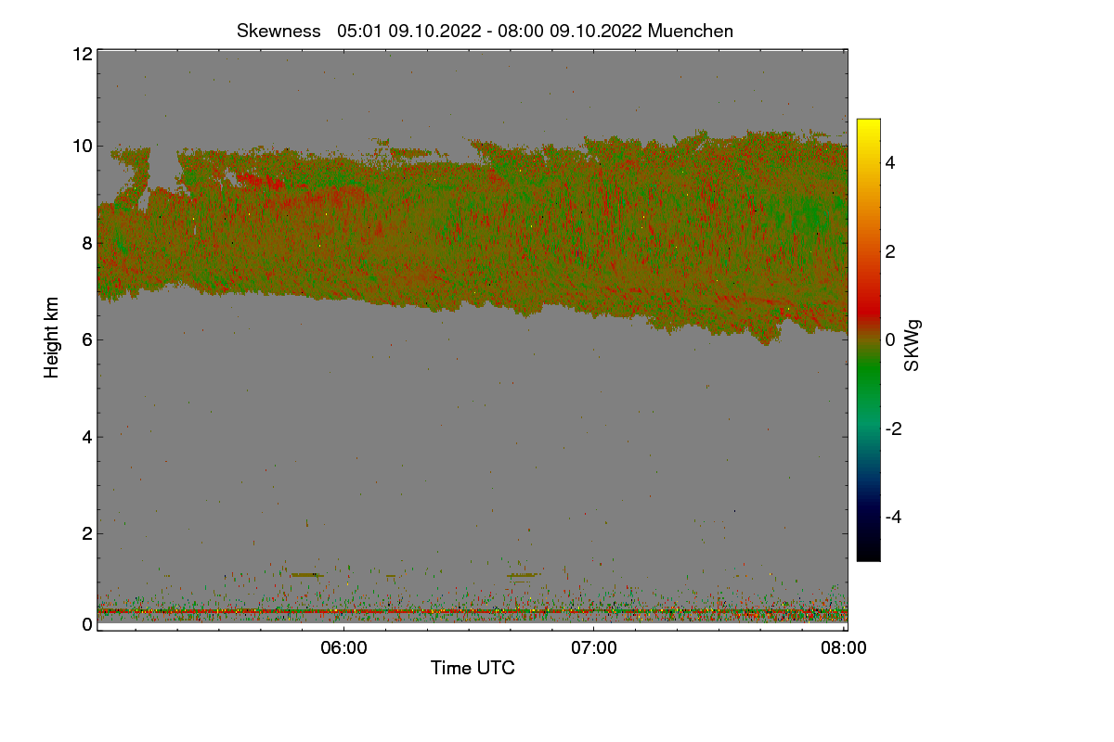
Task: Click the height tick label '8'
Action: [86, 243]
